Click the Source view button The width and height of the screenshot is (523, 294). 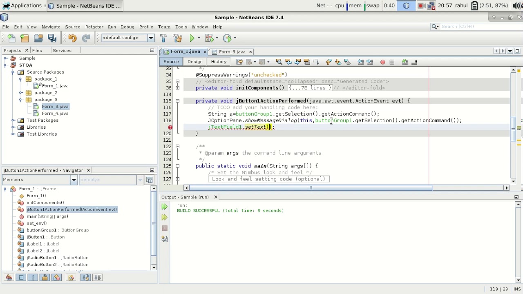171,62
